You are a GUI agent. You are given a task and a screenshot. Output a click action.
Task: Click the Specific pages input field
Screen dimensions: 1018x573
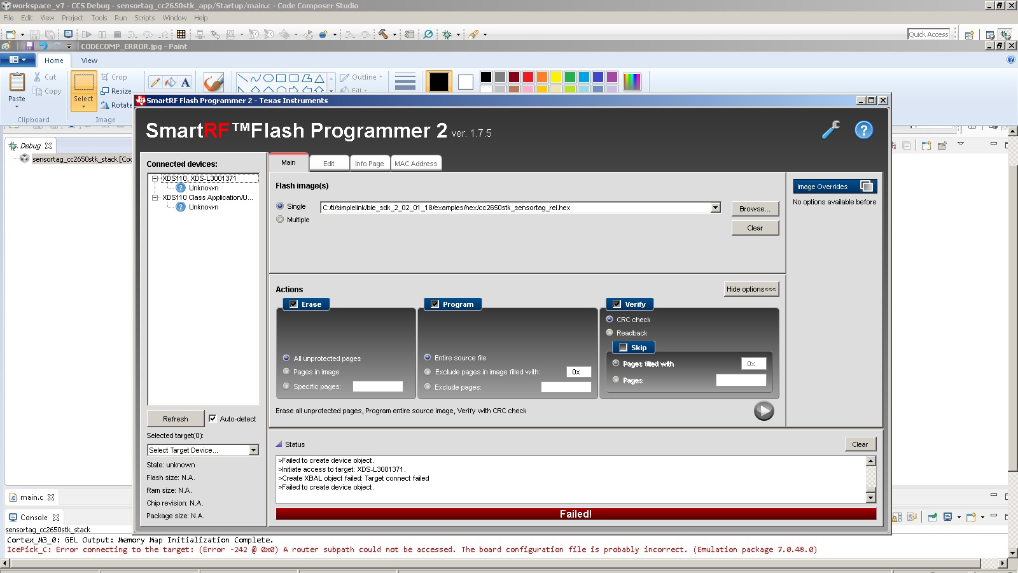tap(378, 386)
